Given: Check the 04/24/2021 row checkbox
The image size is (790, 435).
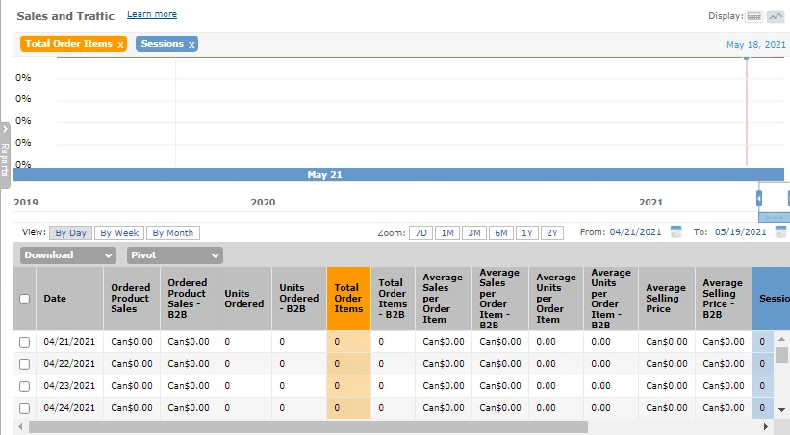Looking at the screenshot, I should [24, 408].
